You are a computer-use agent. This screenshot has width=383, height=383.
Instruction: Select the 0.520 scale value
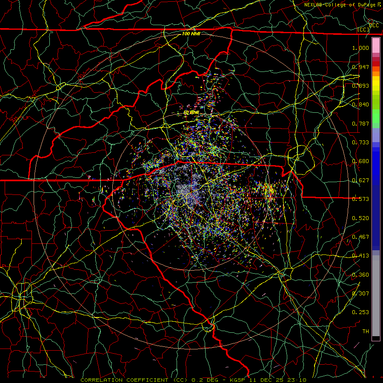(360, 218)
